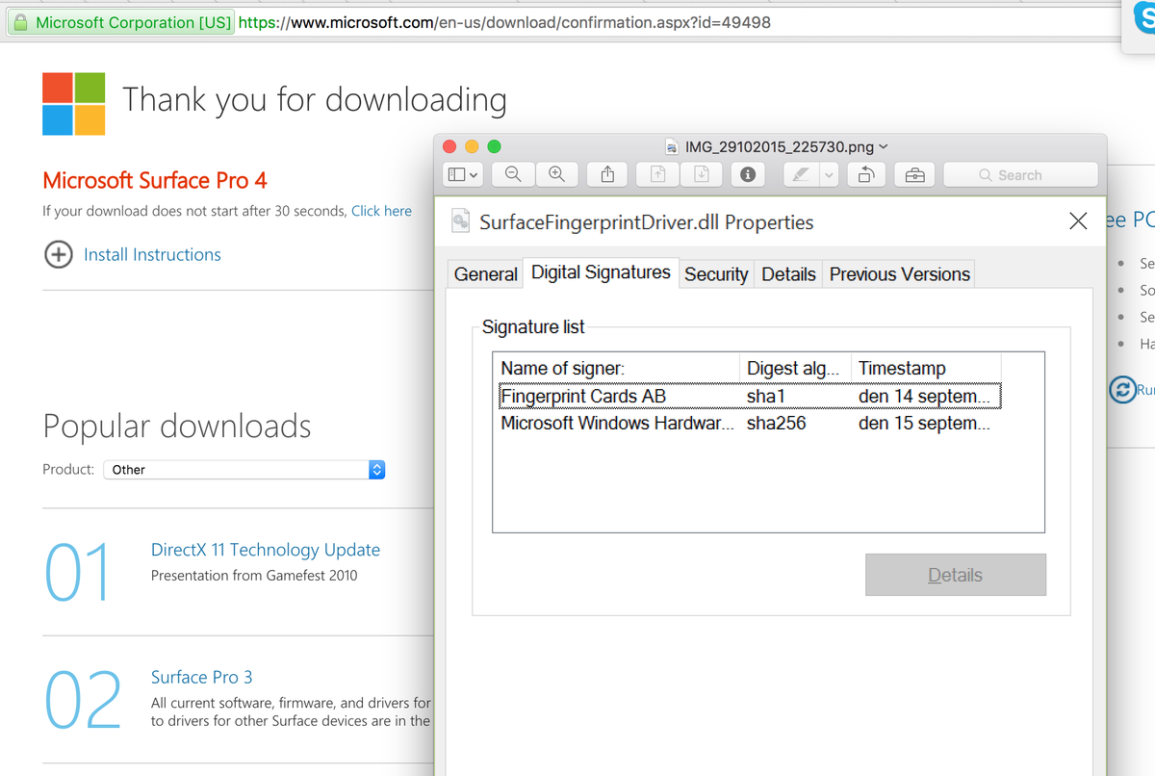Viewport: 1155px width, 776px height.
Task: Open the Product dropdown showing Other
Action: [244, 470]
